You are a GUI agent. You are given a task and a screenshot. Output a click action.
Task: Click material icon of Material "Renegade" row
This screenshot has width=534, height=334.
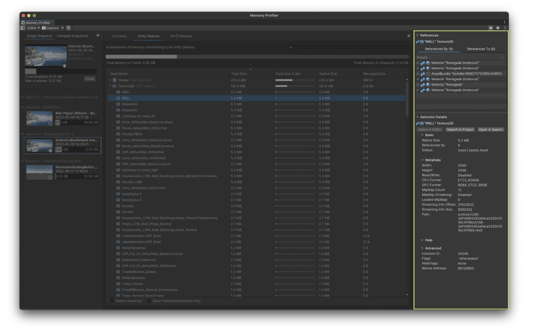(428, 85)
